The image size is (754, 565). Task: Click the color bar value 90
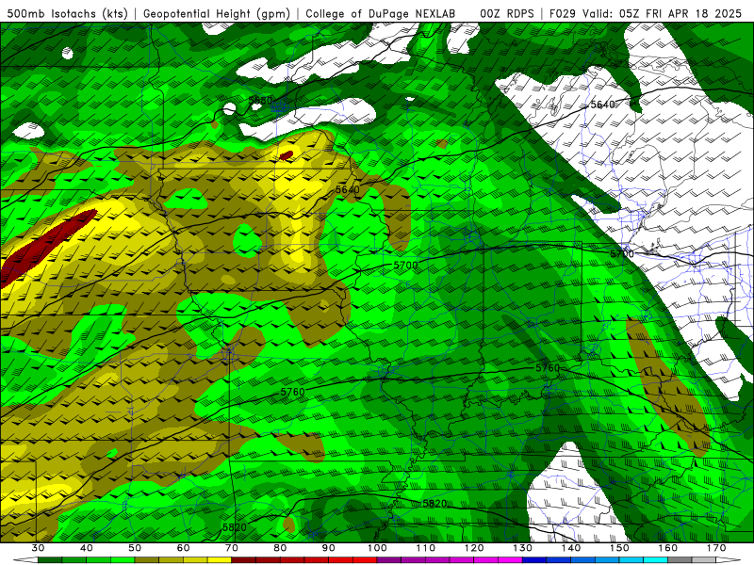click(x=328, y=548)
